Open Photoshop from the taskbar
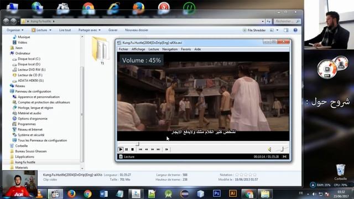 pos(216,193)
